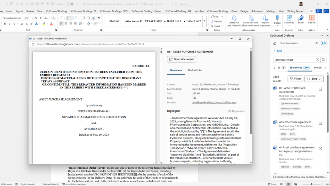This screenshot has height=186, width=330.
Task: Open Select dropdown in Editing group
Action: [x=216, y=26]
